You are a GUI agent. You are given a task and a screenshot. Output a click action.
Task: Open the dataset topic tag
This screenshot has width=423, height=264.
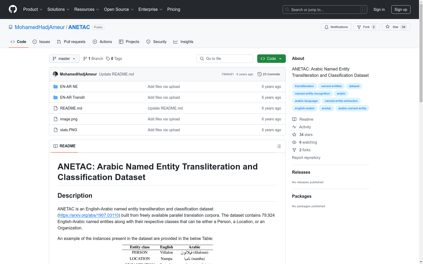[354, 86]
